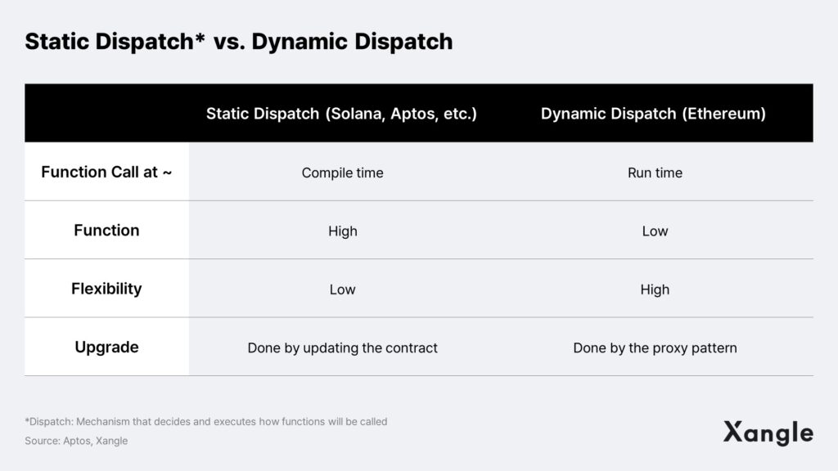Select 'Done by the proxy pattern' cell
The width and height of the screenshot is (838, 471).
655,348
